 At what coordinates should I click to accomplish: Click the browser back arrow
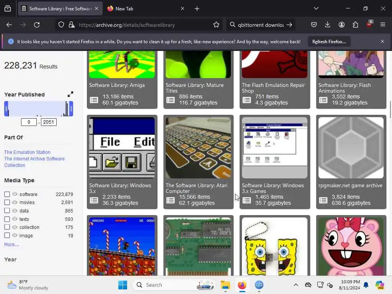coord(9,25)
